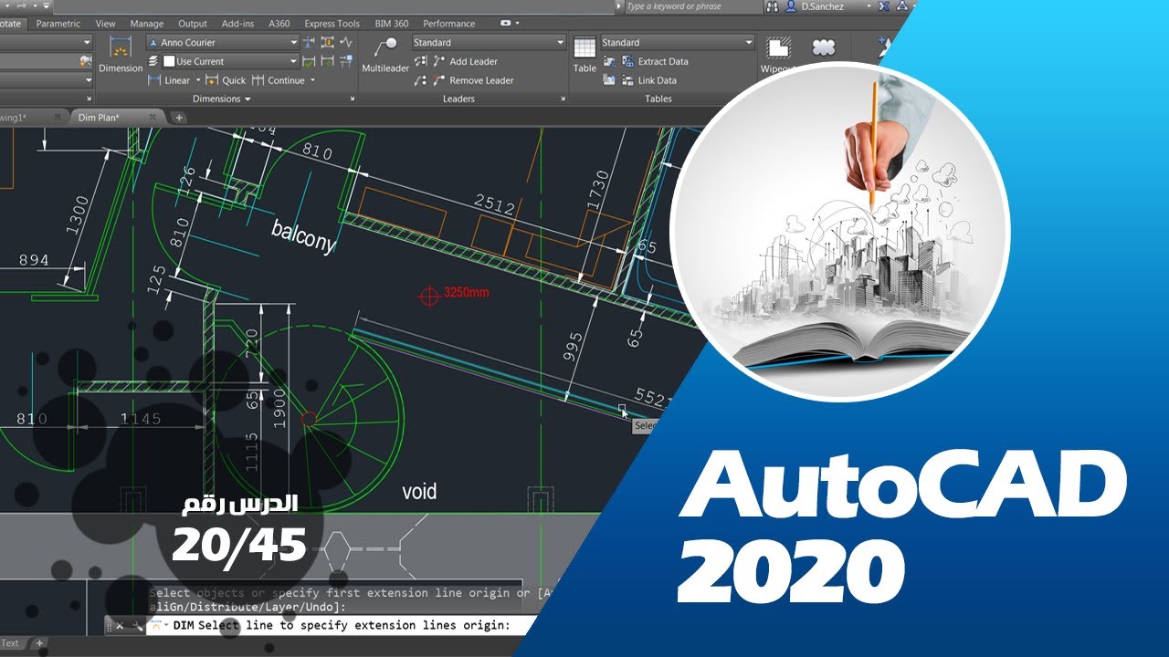
Task: Expand the Continue dimension flyout arrow
Action: pyautogui.click(x=312, y=80)
